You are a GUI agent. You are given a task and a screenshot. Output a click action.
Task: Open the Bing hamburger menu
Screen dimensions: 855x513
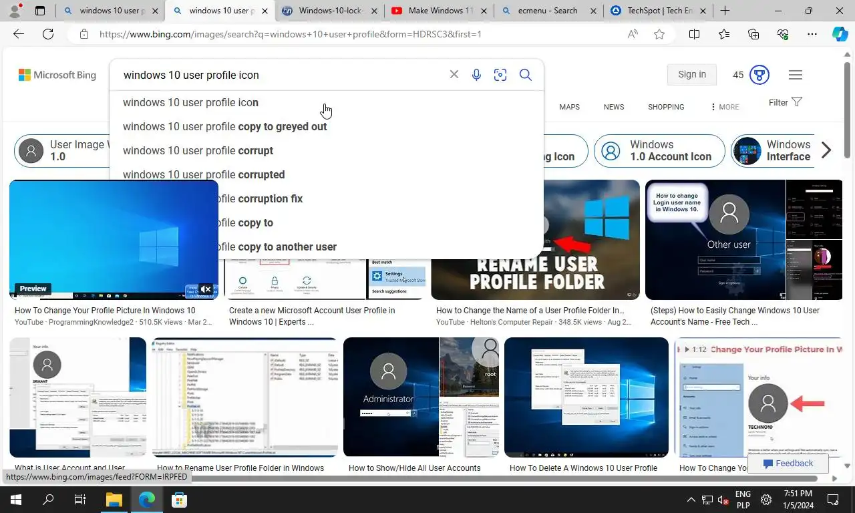click(796, 75)
